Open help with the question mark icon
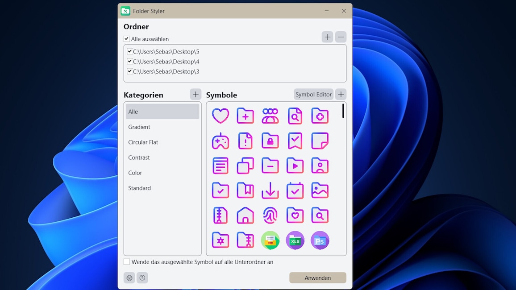 click(142, 278)
